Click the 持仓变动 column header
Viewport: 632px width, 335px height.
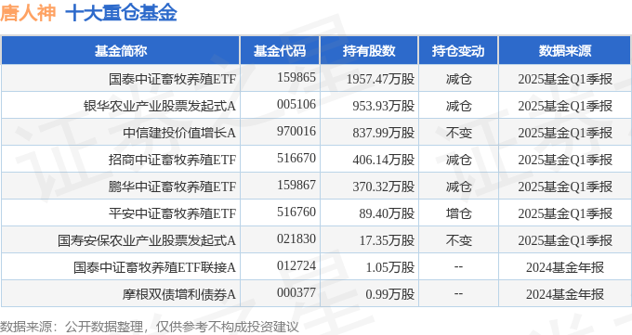(458, 51)
